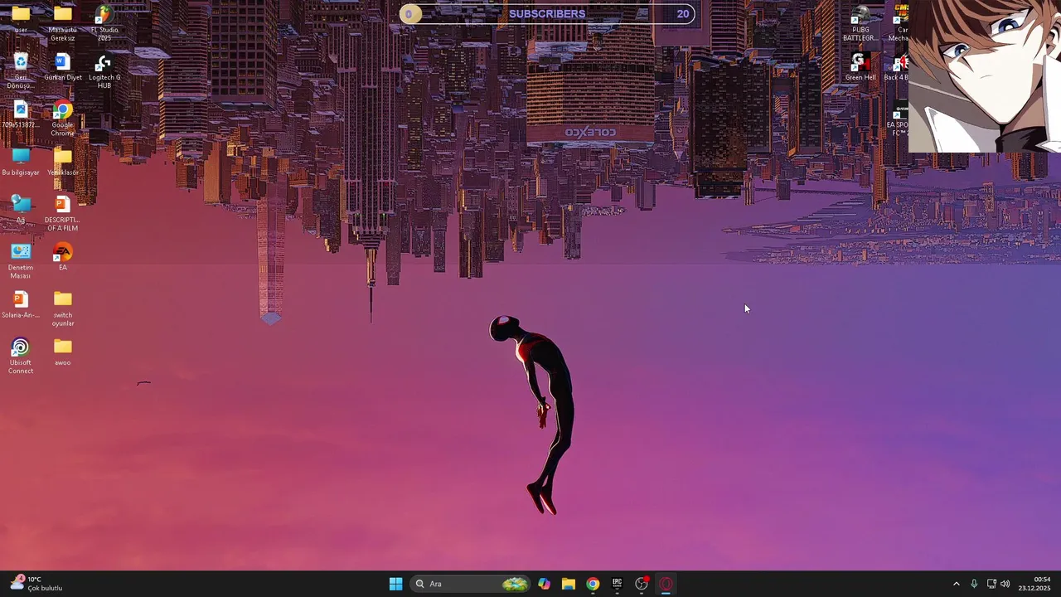1061x597 pixels.
Task: Select the Masaüstü Gereksiz folder
Action: [62, 22]
